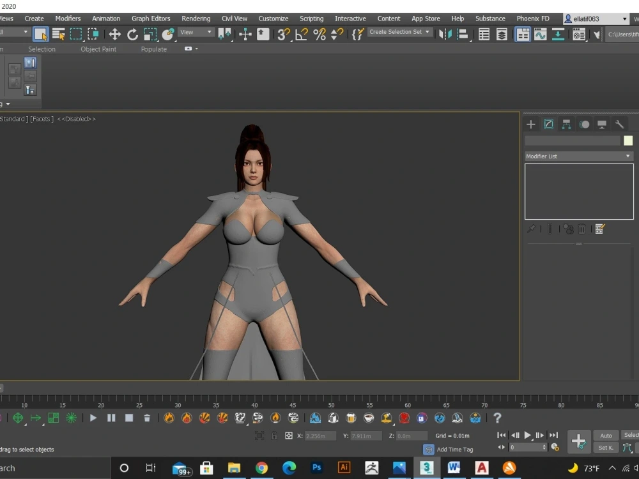Click the Remove modifier trash icon
The image size is (639, 479).
click(x=582, y=229)
